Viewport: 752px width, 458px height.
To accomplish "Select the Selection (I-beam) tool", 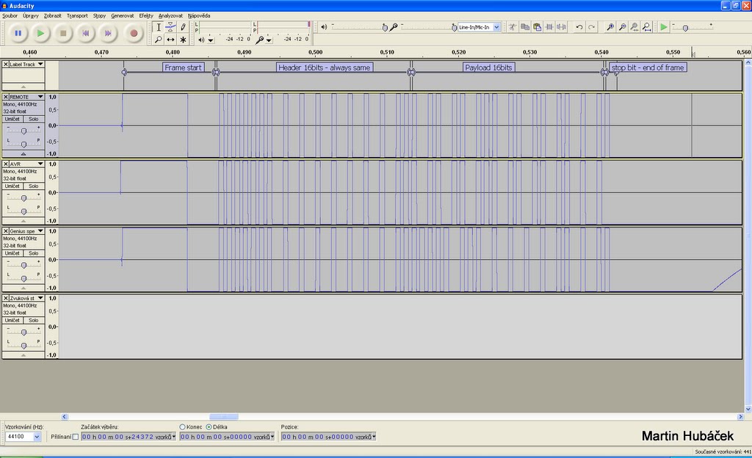I will pyautogui.click(x=159, y=27).
